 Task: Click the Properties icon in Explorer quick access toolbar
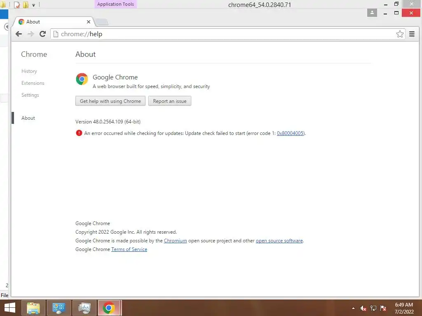[x=16, y=5]
